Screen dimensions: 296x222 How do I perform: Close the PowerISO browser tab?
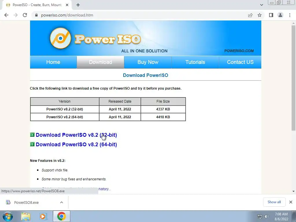(67, 5)
